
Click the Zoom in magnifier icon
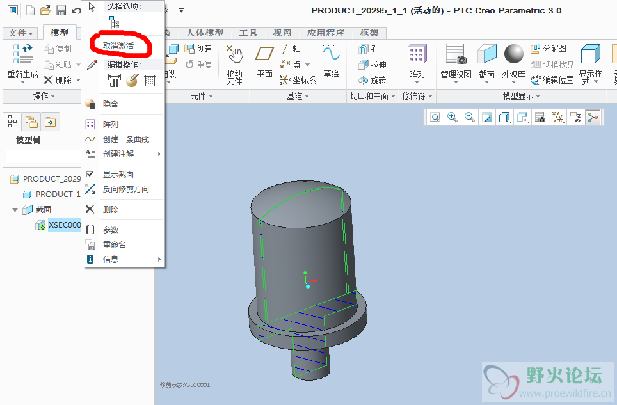pos(452,117)
